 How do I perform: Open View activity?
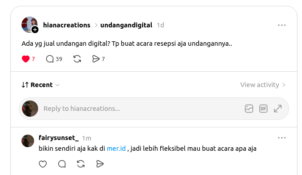263,85
